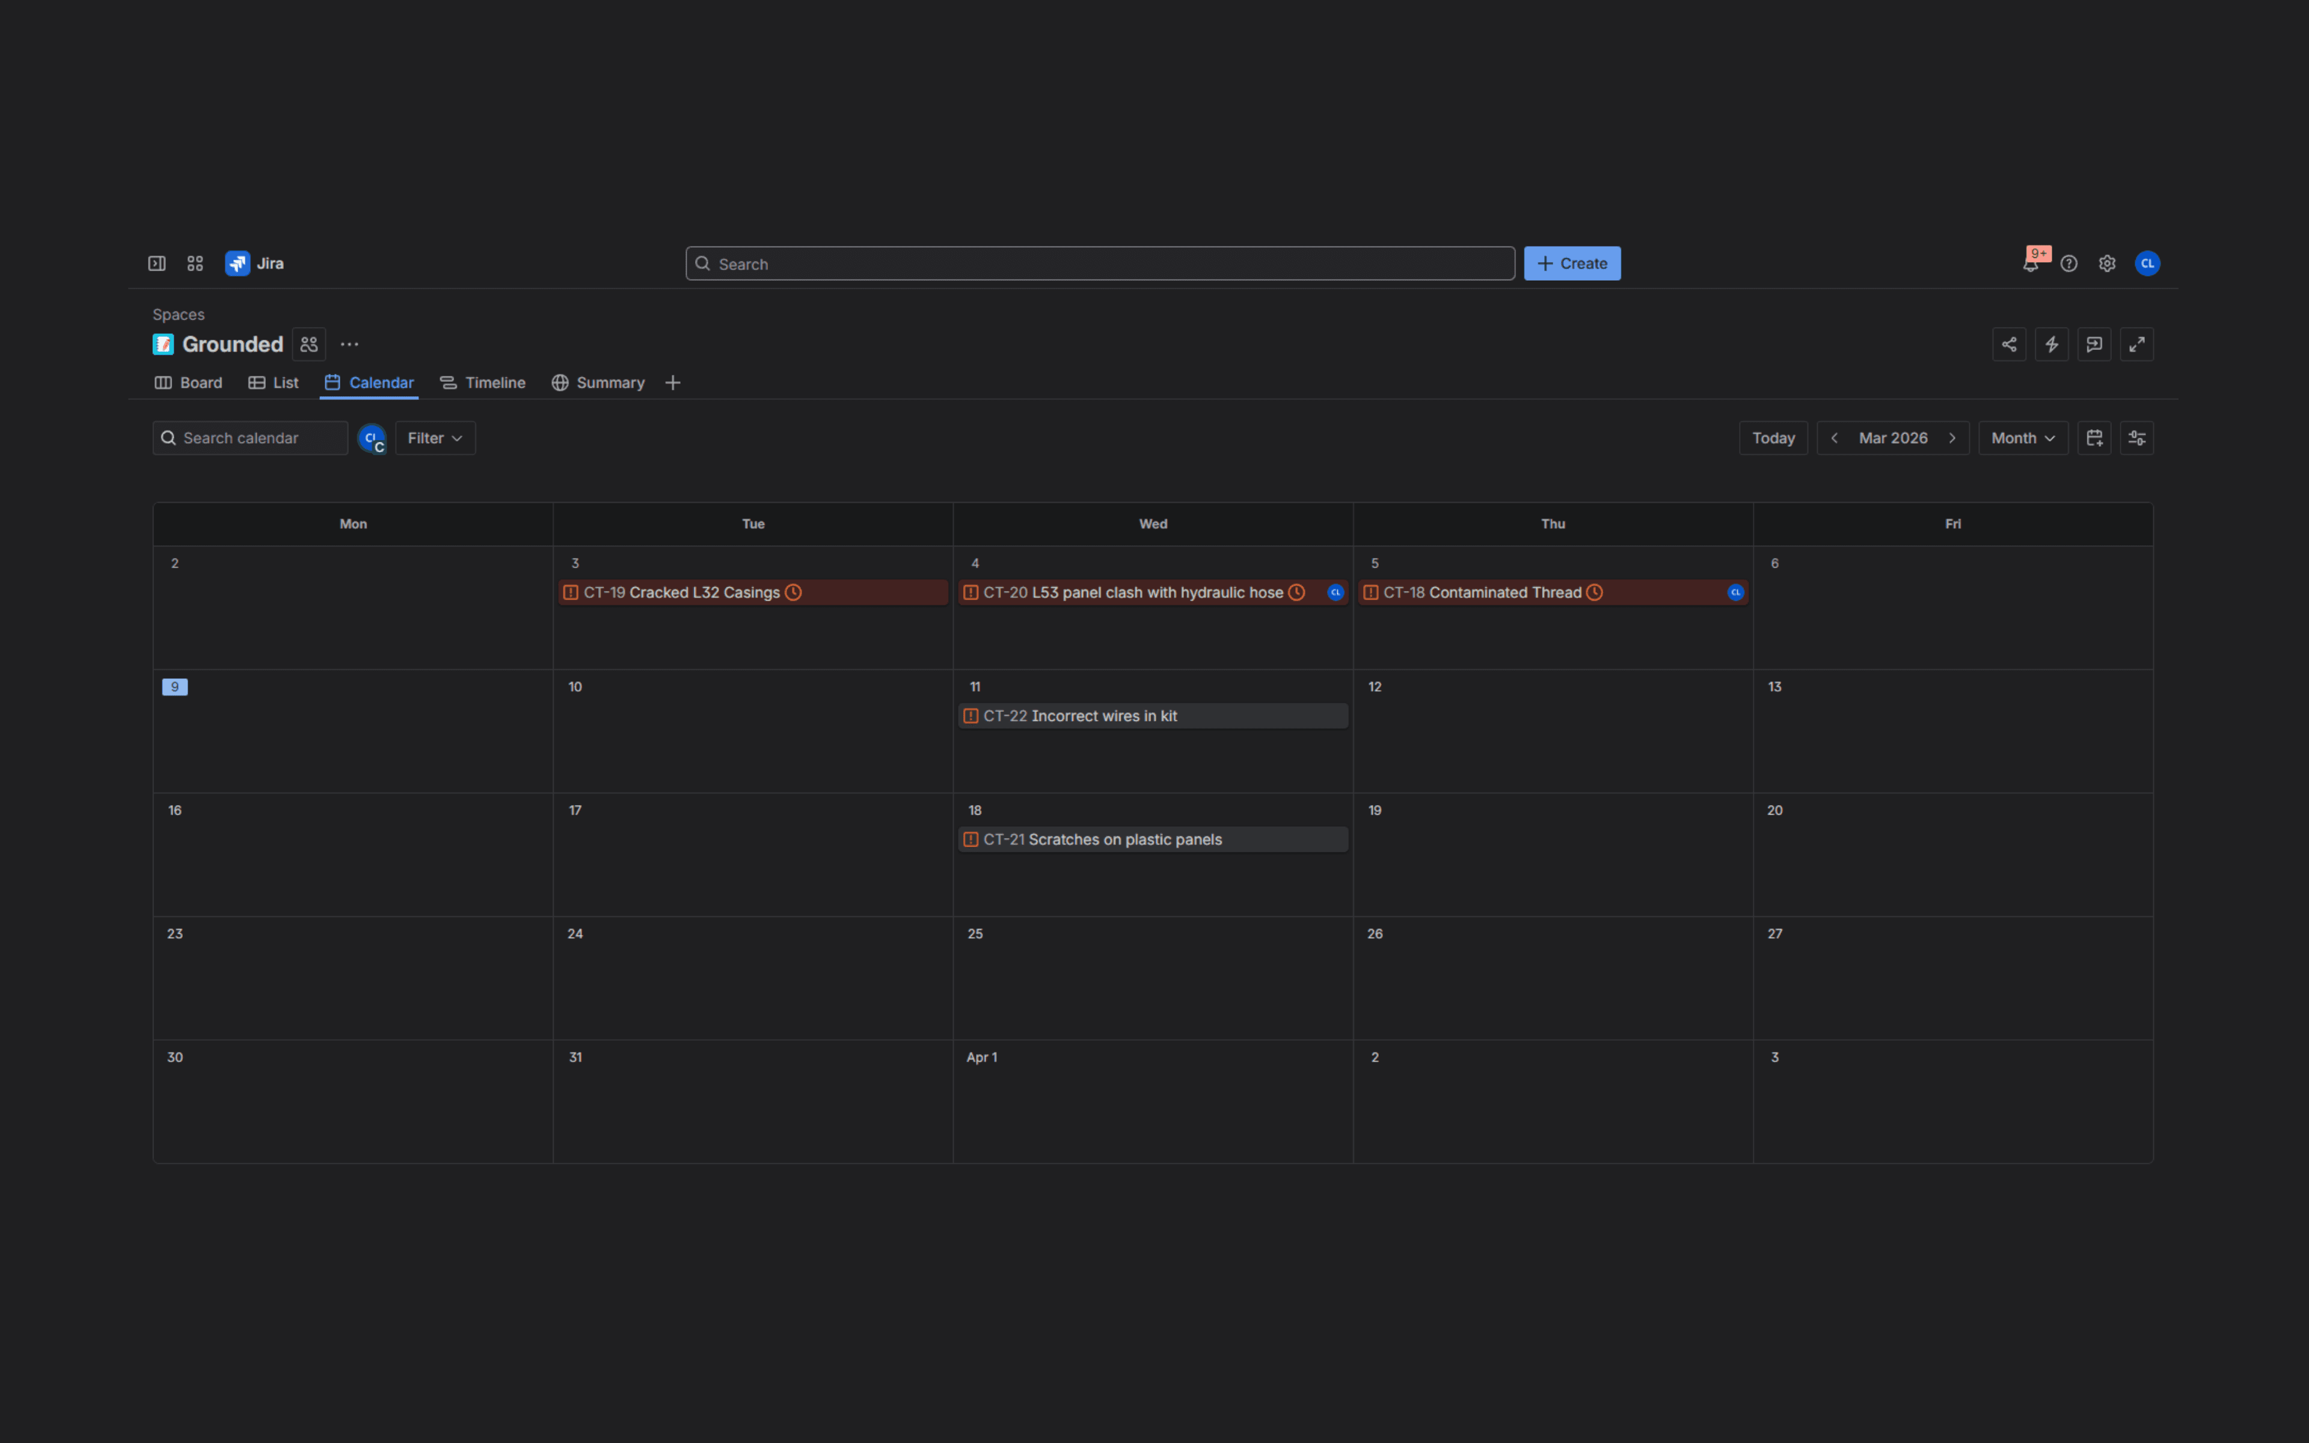2309x1443 pixels.
Task: Open the calendar view settings sliders icon
Action: [2136, 438]
